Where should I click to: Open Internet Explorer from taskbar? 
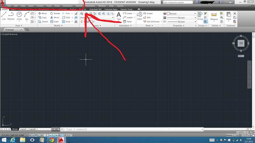[x=13, y=140]
